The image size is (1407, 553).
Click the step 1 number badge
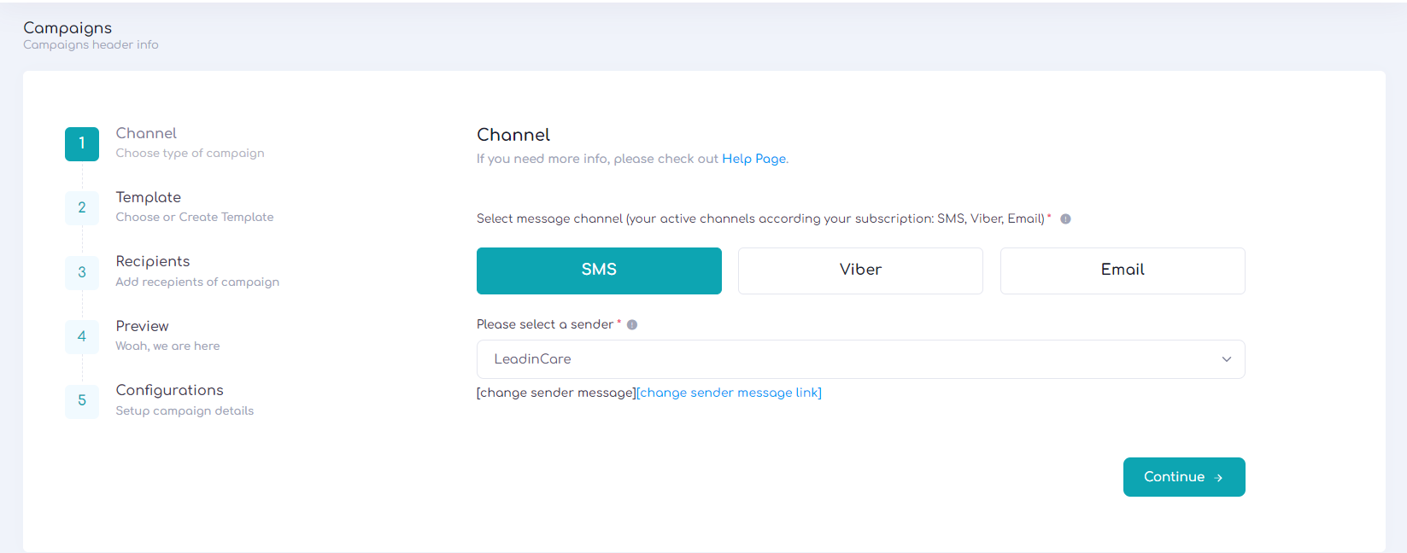82,143
